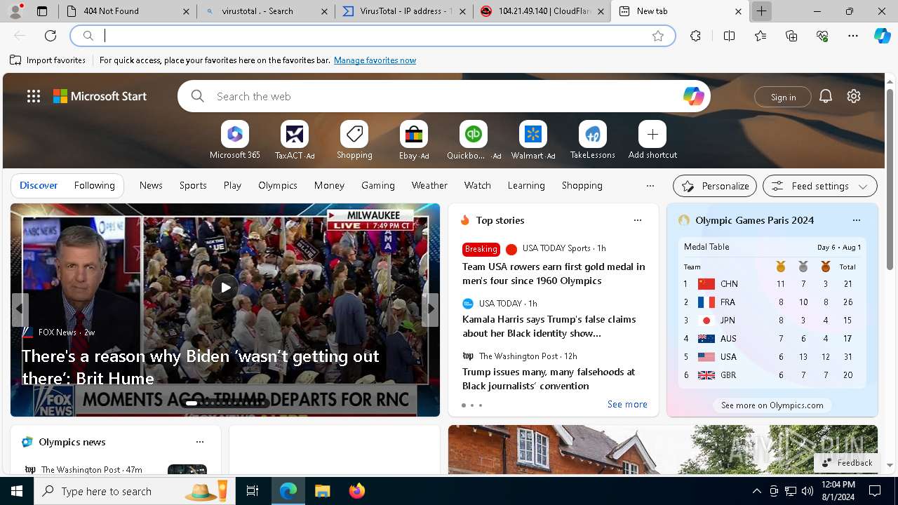The width and height of the screenshot is (898, 505).
Task: Click Copilot icon in web search box
Action: (x=693, y=96)
